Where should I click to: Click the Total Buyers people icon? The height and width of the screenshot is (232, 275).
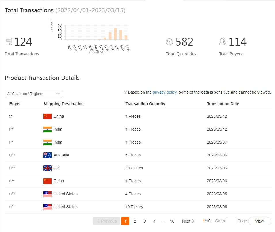pos(223,42)
